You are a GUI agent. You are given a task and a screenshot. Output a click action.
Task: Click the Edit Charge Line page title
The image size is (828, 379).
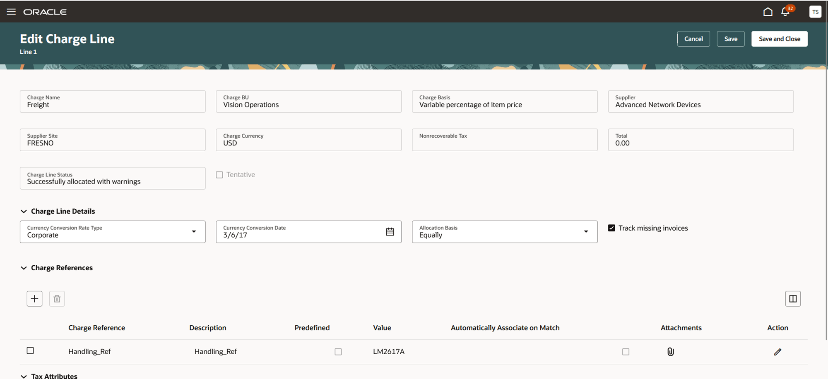pyautogui.click(x=67, y=39)
